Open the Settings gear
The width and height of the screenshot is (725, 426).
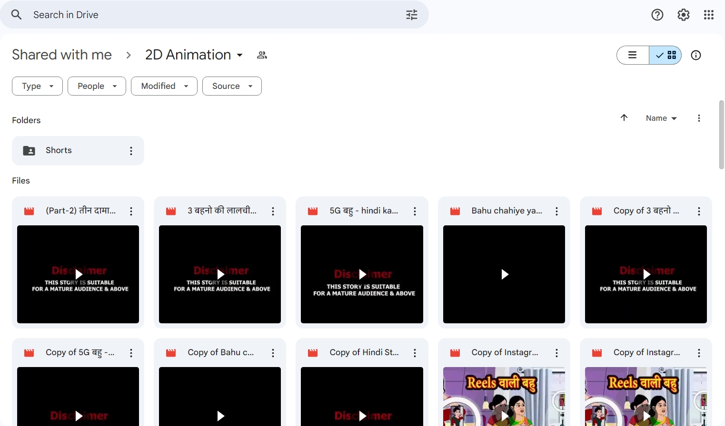(684, 15)
